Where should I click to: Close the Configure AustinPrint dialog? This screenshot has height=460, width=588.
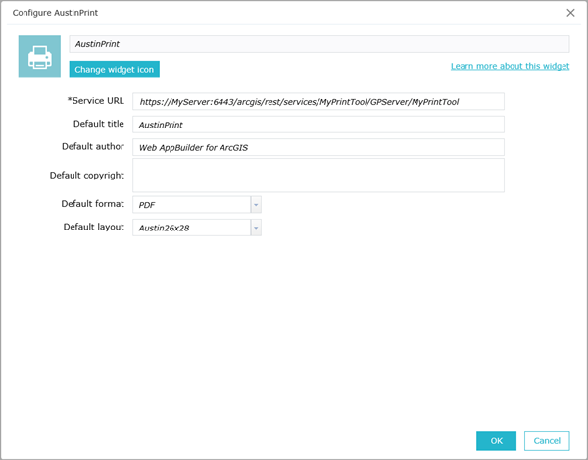pyautogui.click(x=571, y=13)
